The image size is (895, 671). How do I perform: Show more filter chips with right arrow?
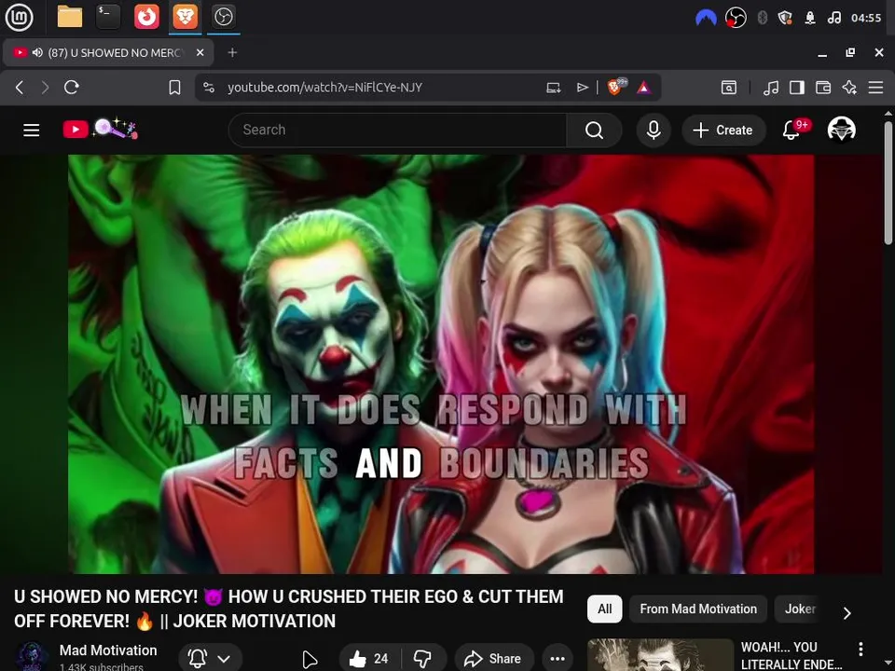[x=847, y=613]
